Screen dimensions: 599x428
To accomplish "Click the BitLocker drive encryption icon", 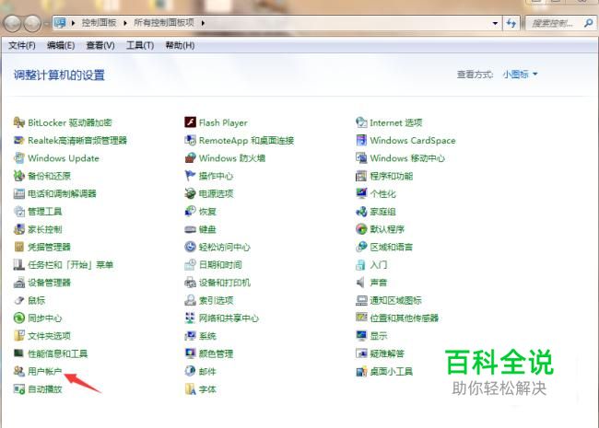I will [x=18, y=122].
